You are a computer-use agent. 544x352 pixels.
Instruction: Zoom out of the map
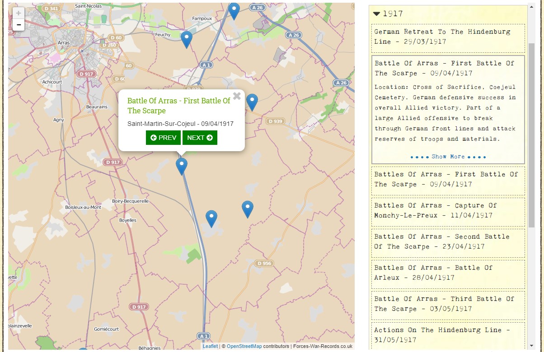click(19, 25)
